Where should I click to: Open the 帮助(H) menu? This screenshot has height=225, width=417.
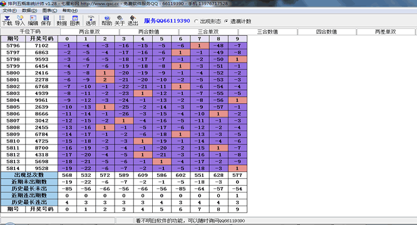(x=70, y=11)
